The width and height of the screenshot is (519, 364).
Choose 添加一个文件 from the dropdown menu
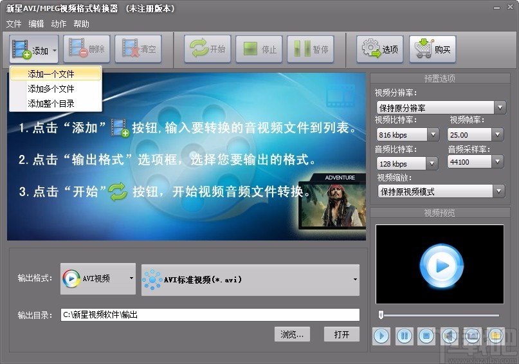[x=55, y=74]
